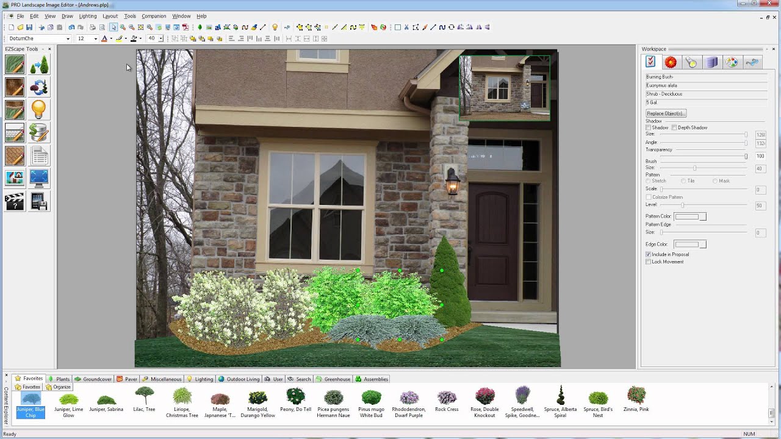The height and width of the screenshot is (439, 781).
Task: Open the proposal document icon
Action: coord(39,155)
